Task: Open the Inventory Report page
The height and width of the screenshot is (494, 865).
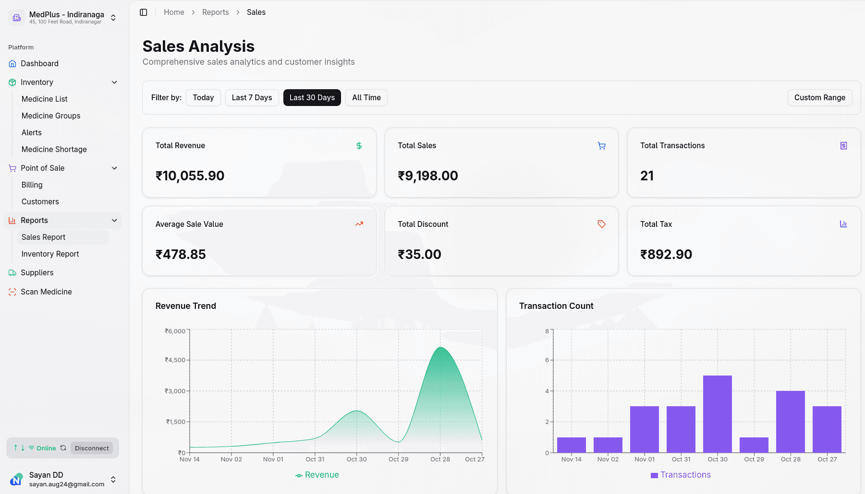Action: point(50,254)
